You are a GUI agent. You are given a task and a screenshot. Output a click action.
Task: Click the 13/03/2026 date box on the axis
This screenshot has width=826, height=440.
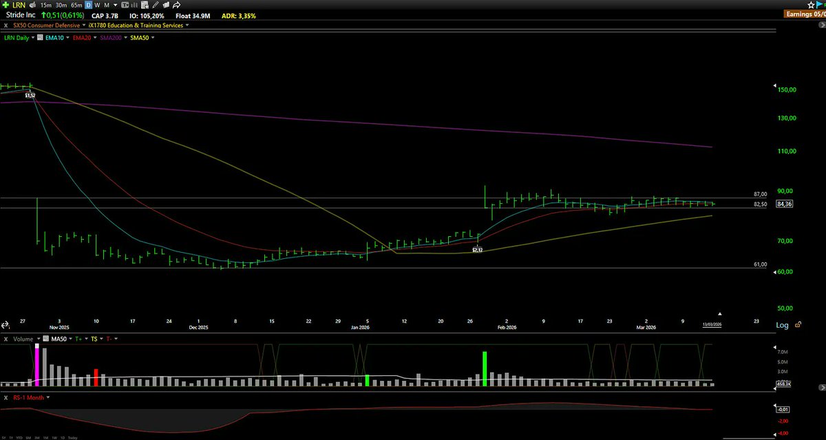click(x=712, y=324)
